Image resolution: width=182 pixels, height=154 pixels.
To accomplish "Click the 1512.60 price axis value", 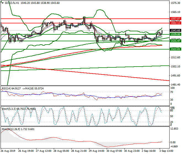I will [x=175, y=57].
